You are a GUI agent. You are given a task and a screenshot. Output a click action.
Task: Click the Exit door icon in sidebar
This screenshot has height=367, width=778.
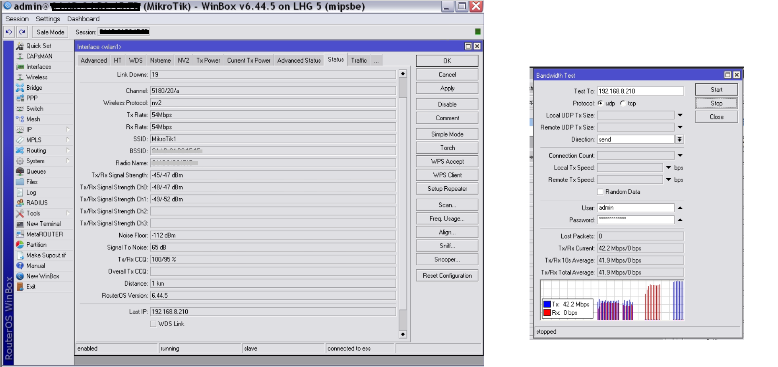(20, 286)
